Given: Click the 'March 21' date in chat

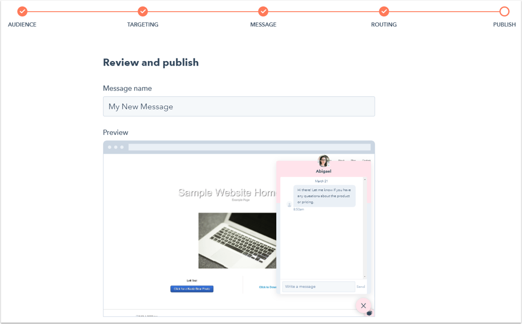Looking at the screenshot, I should (x=321, y=181).
